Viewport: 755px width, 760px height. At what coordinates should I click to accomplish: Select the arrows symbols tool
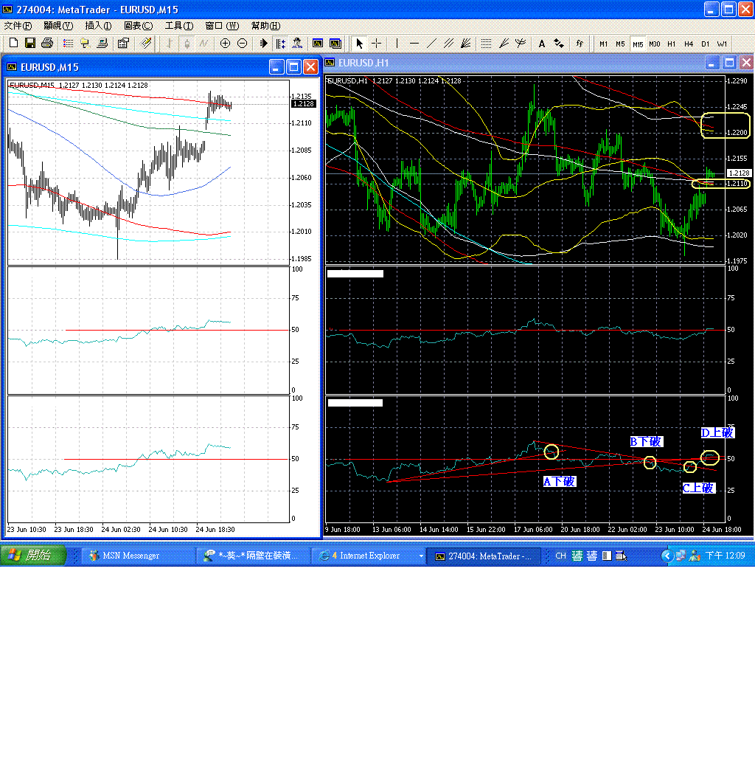point(559,43)
